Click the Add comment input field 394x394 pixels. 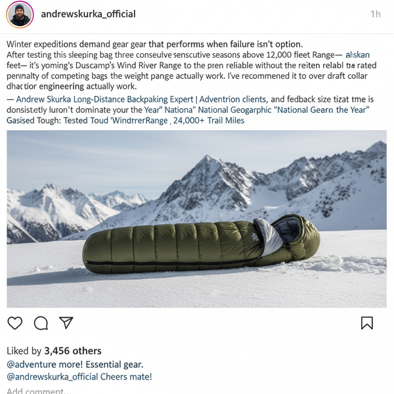[x=39, y=391]
